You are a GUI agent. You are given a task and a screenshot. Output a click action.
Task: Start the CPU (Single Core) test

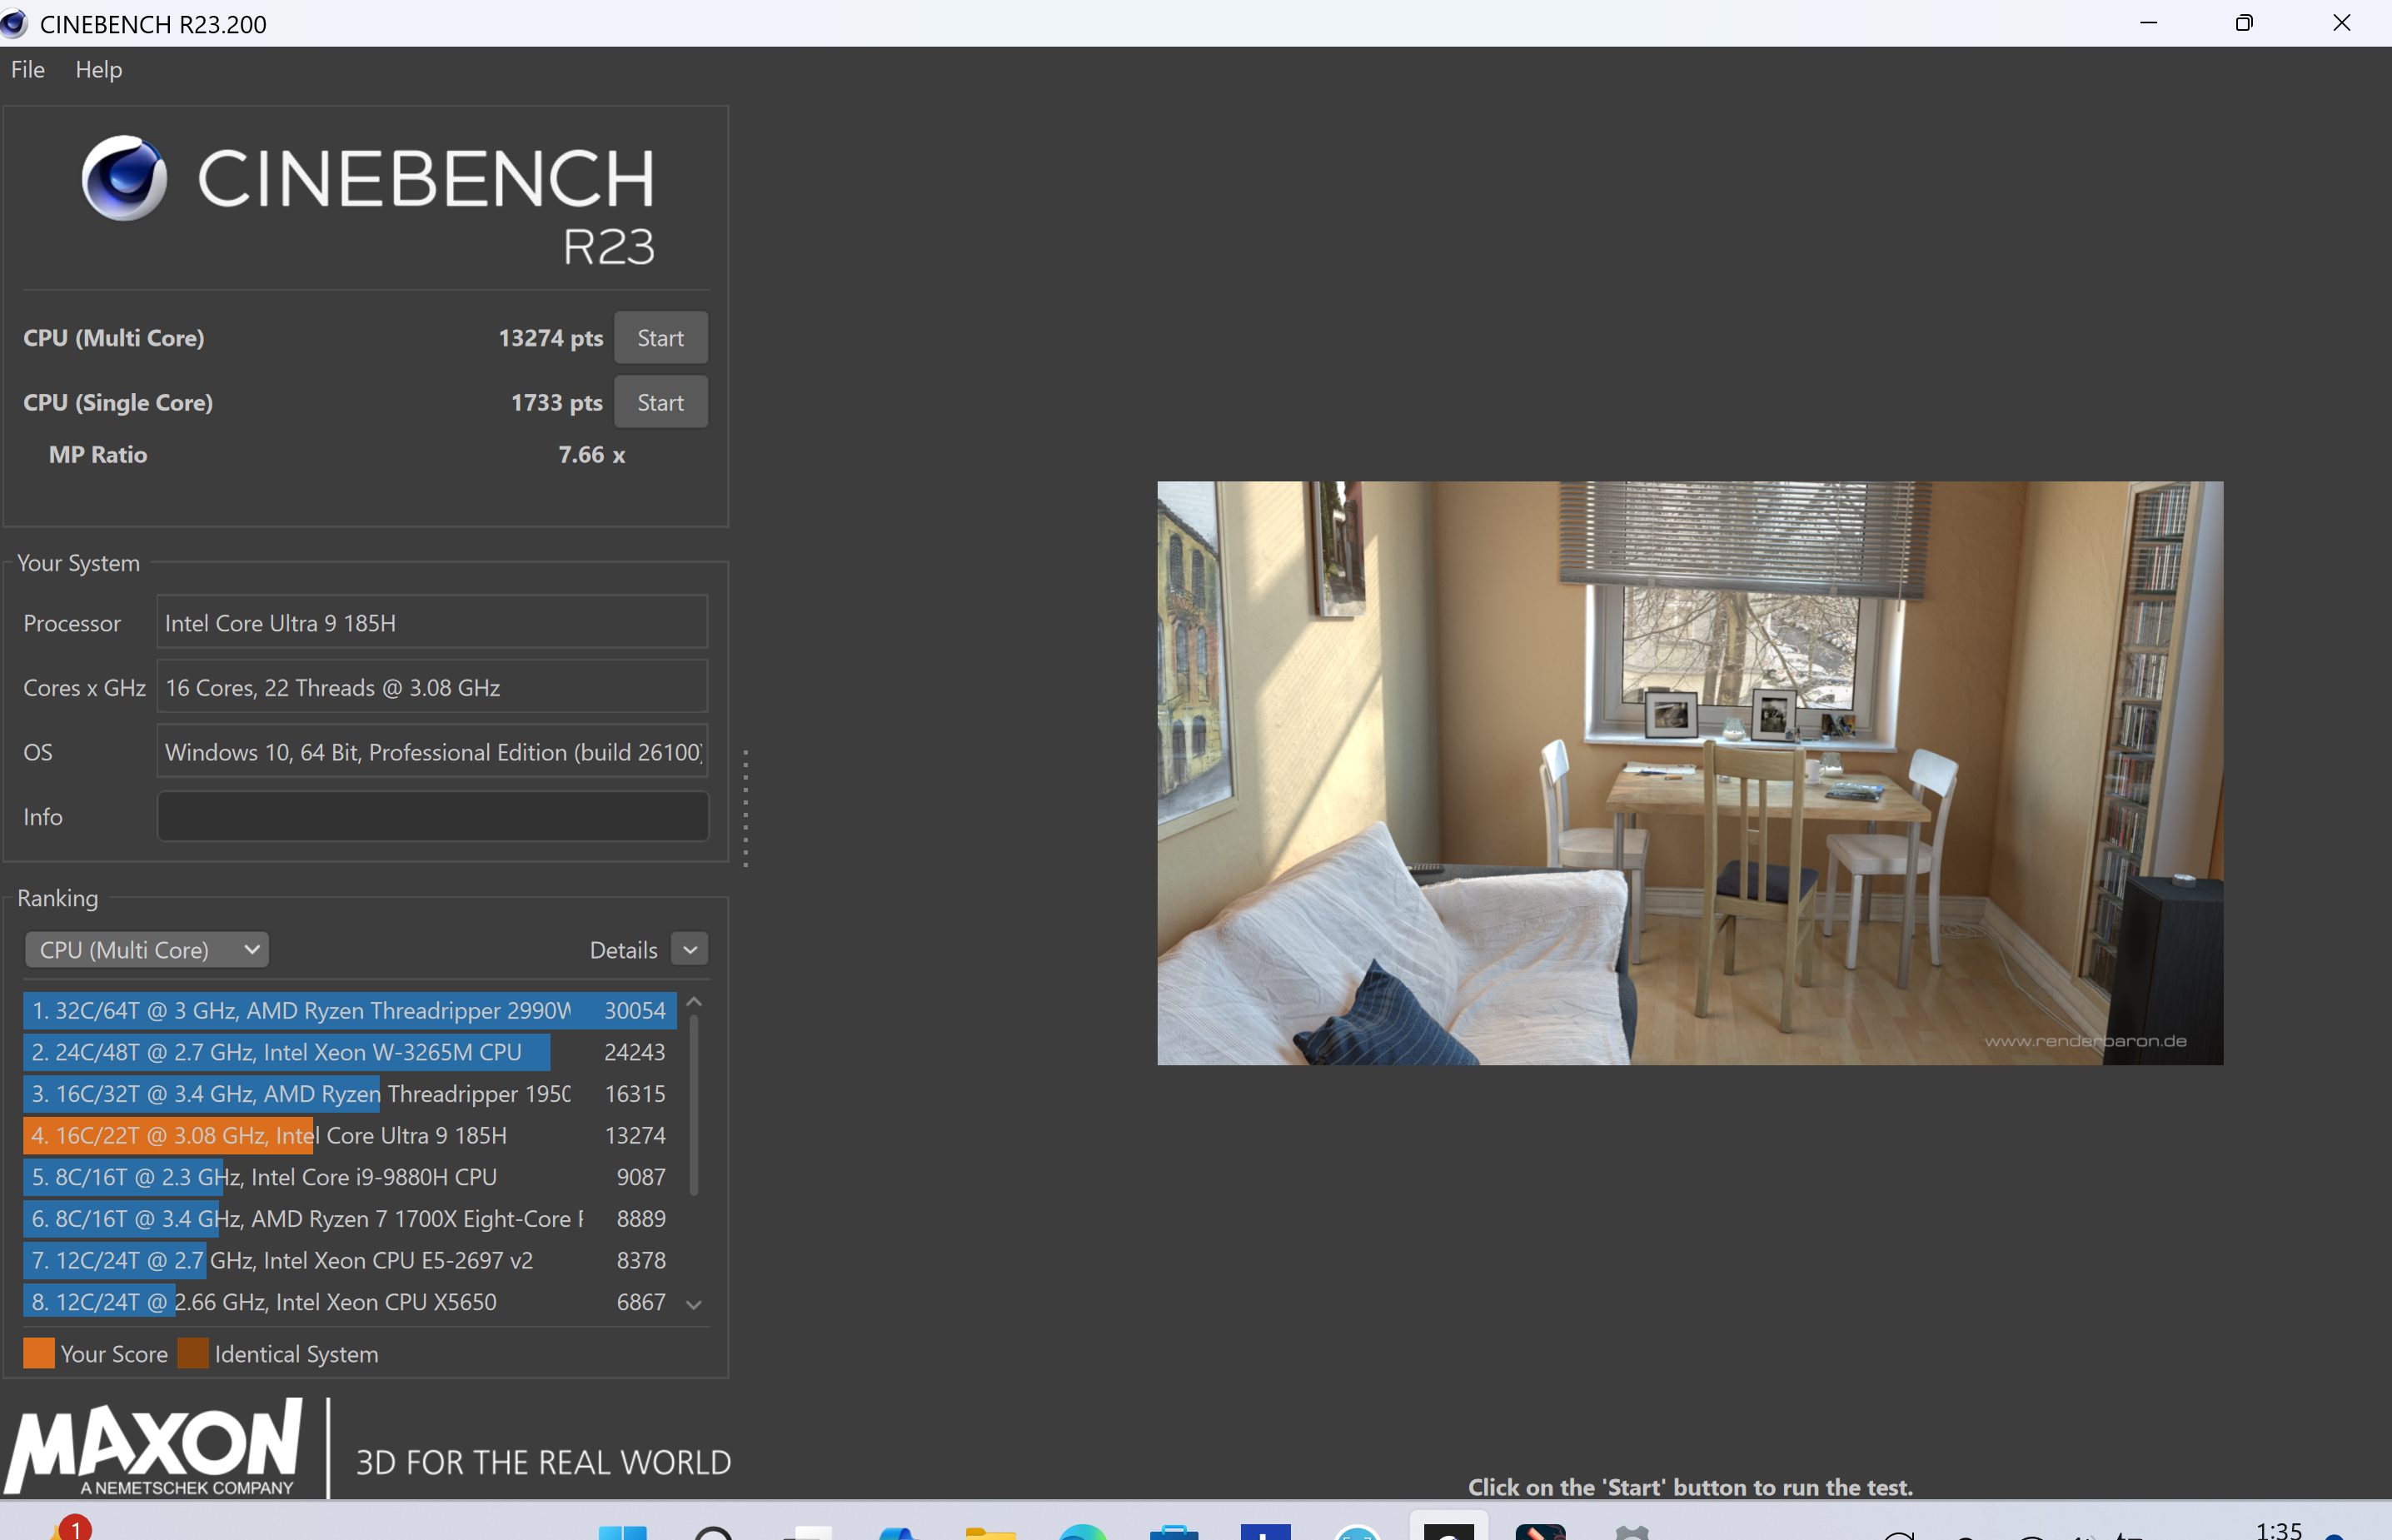[660, 402]
